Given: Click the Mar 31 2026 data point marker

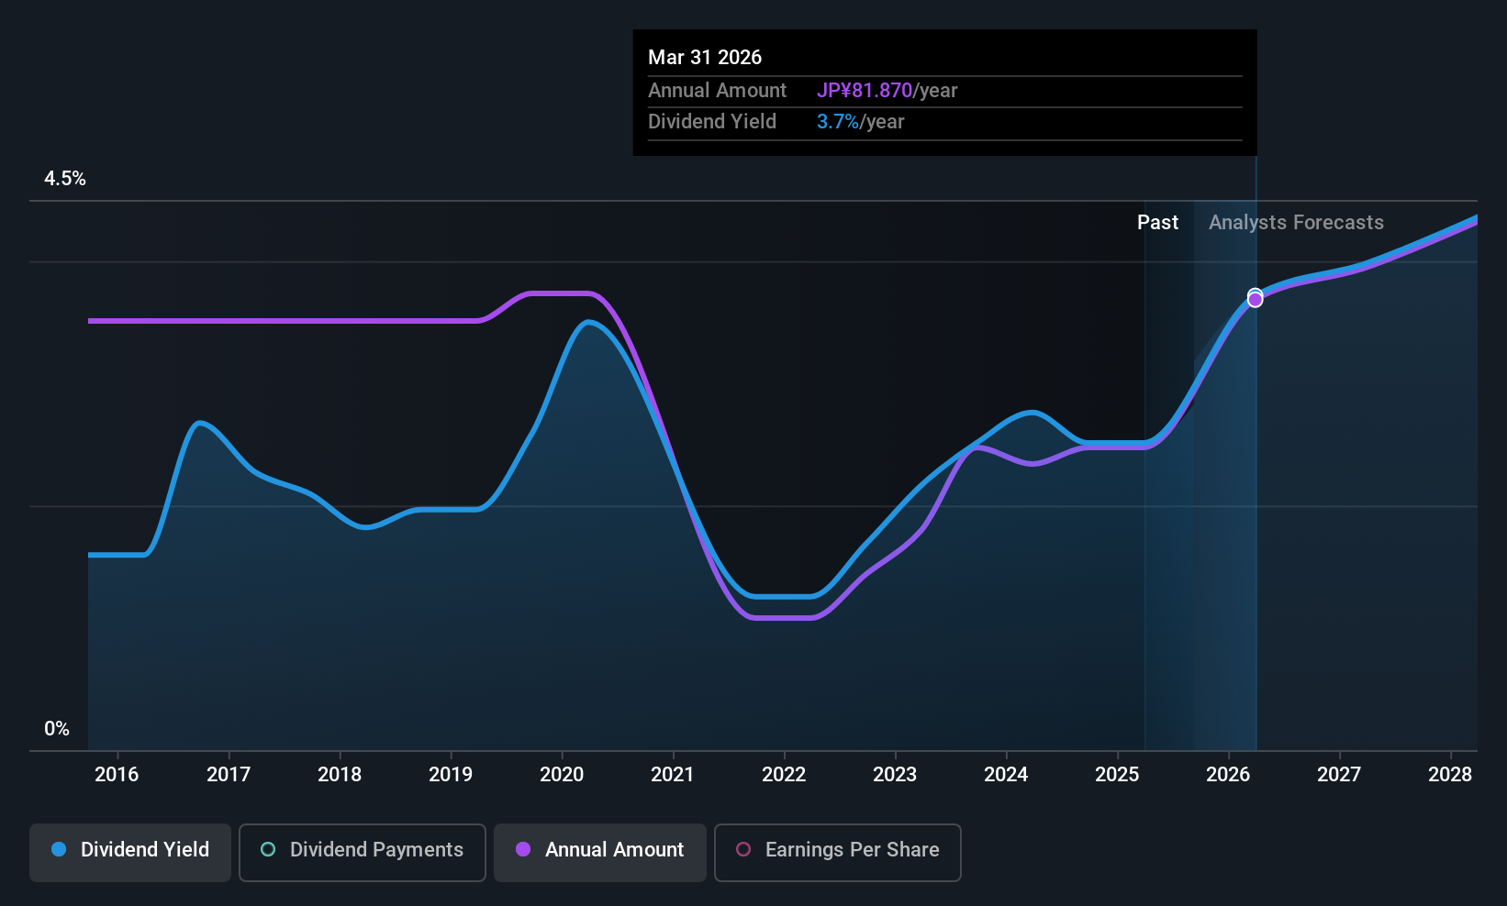Looking at the screenshot, I should coord(1255,298).
